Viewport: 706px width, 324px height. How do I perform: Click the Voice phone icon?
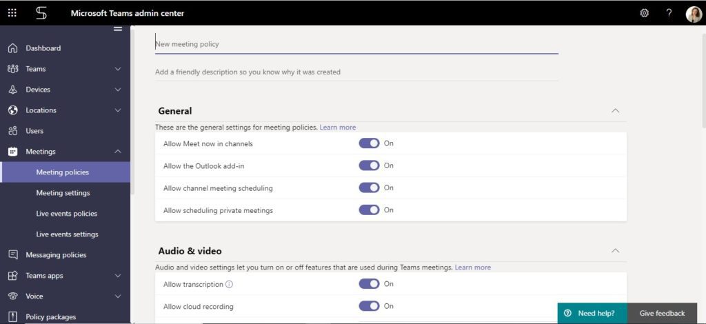pyautogui.click(x=13, y=296)
